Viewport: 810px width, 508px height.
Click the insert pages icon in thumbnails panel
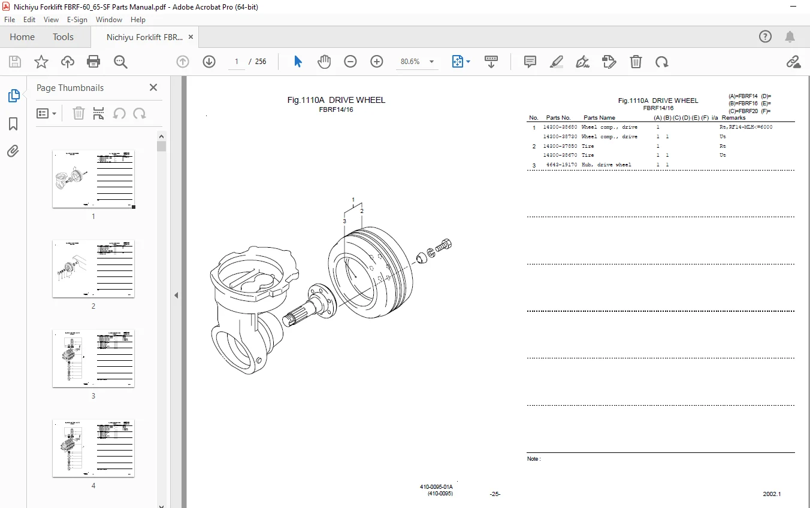99,113
